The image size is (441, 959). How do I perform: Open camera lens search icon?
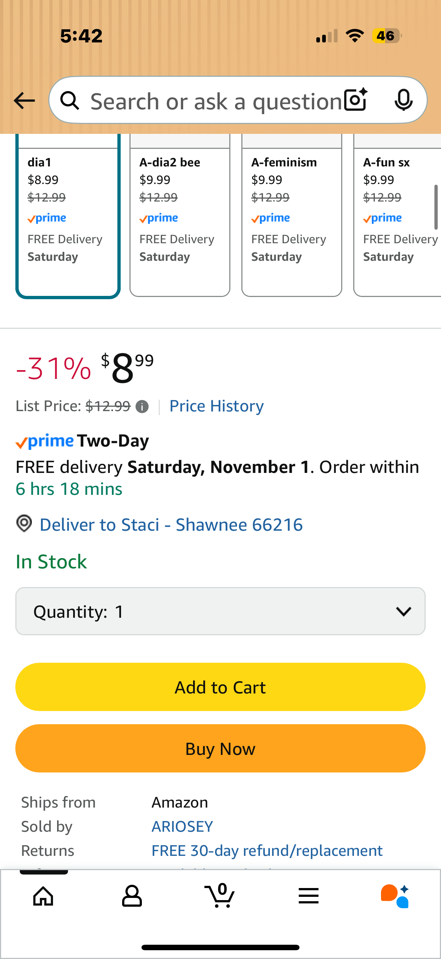[355, 100]
